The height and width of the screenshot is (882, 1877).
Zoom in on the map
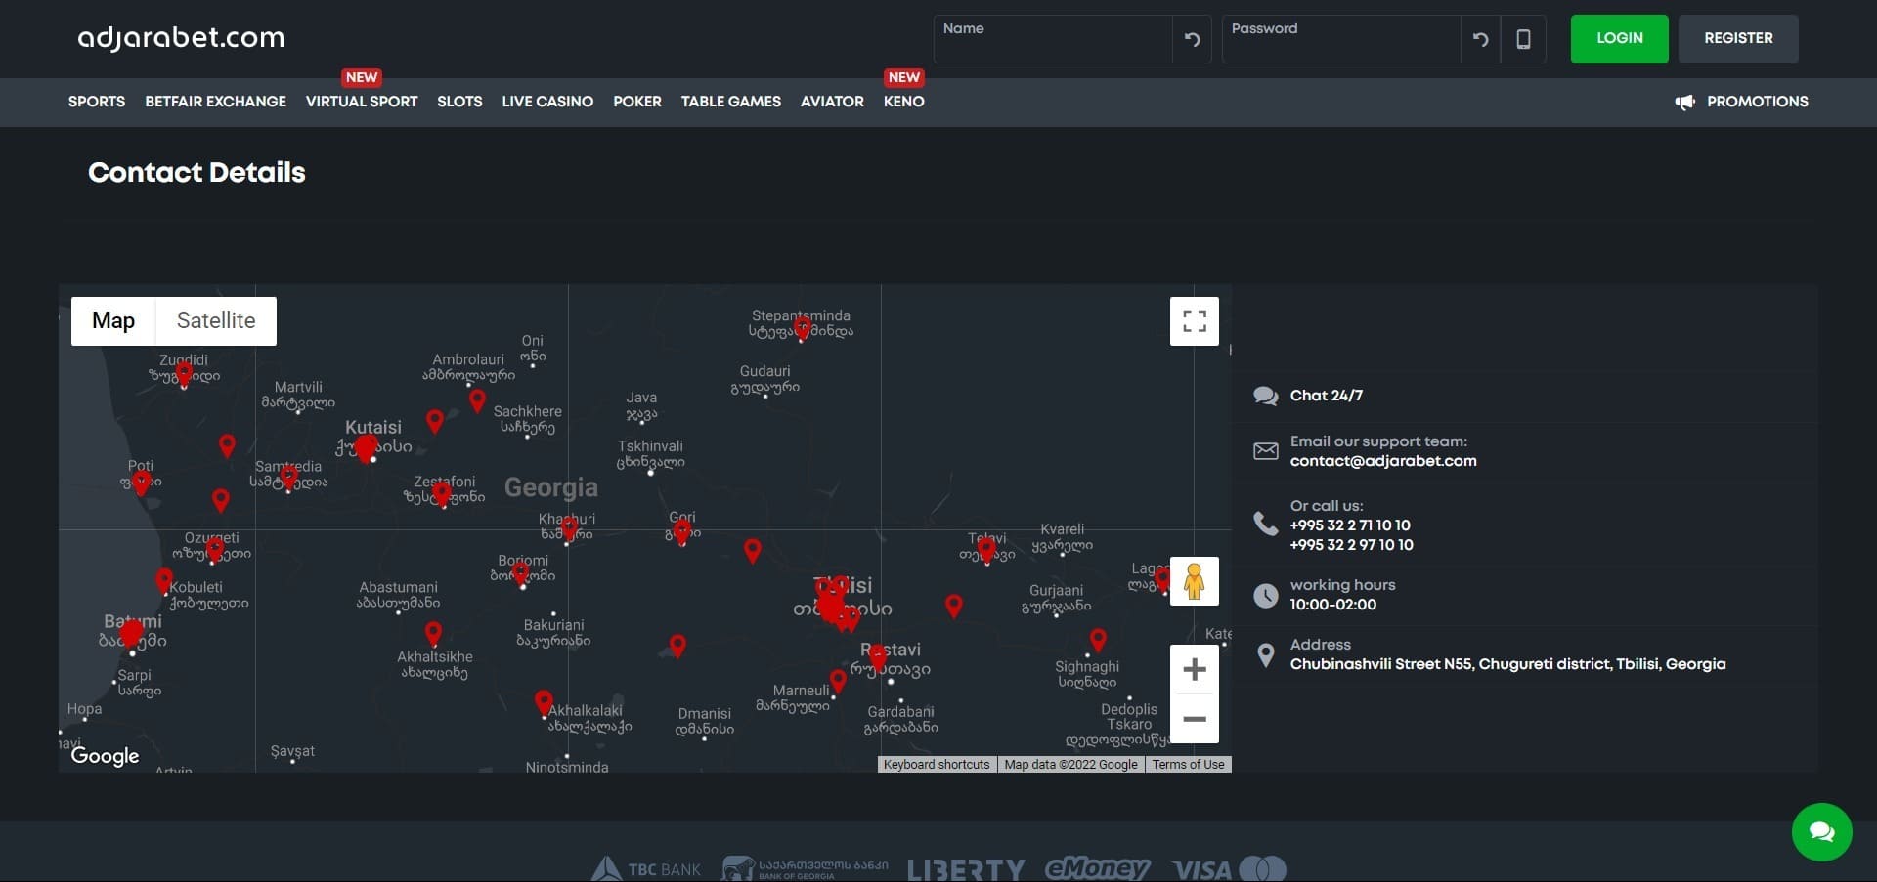[x=1194, y=670]
